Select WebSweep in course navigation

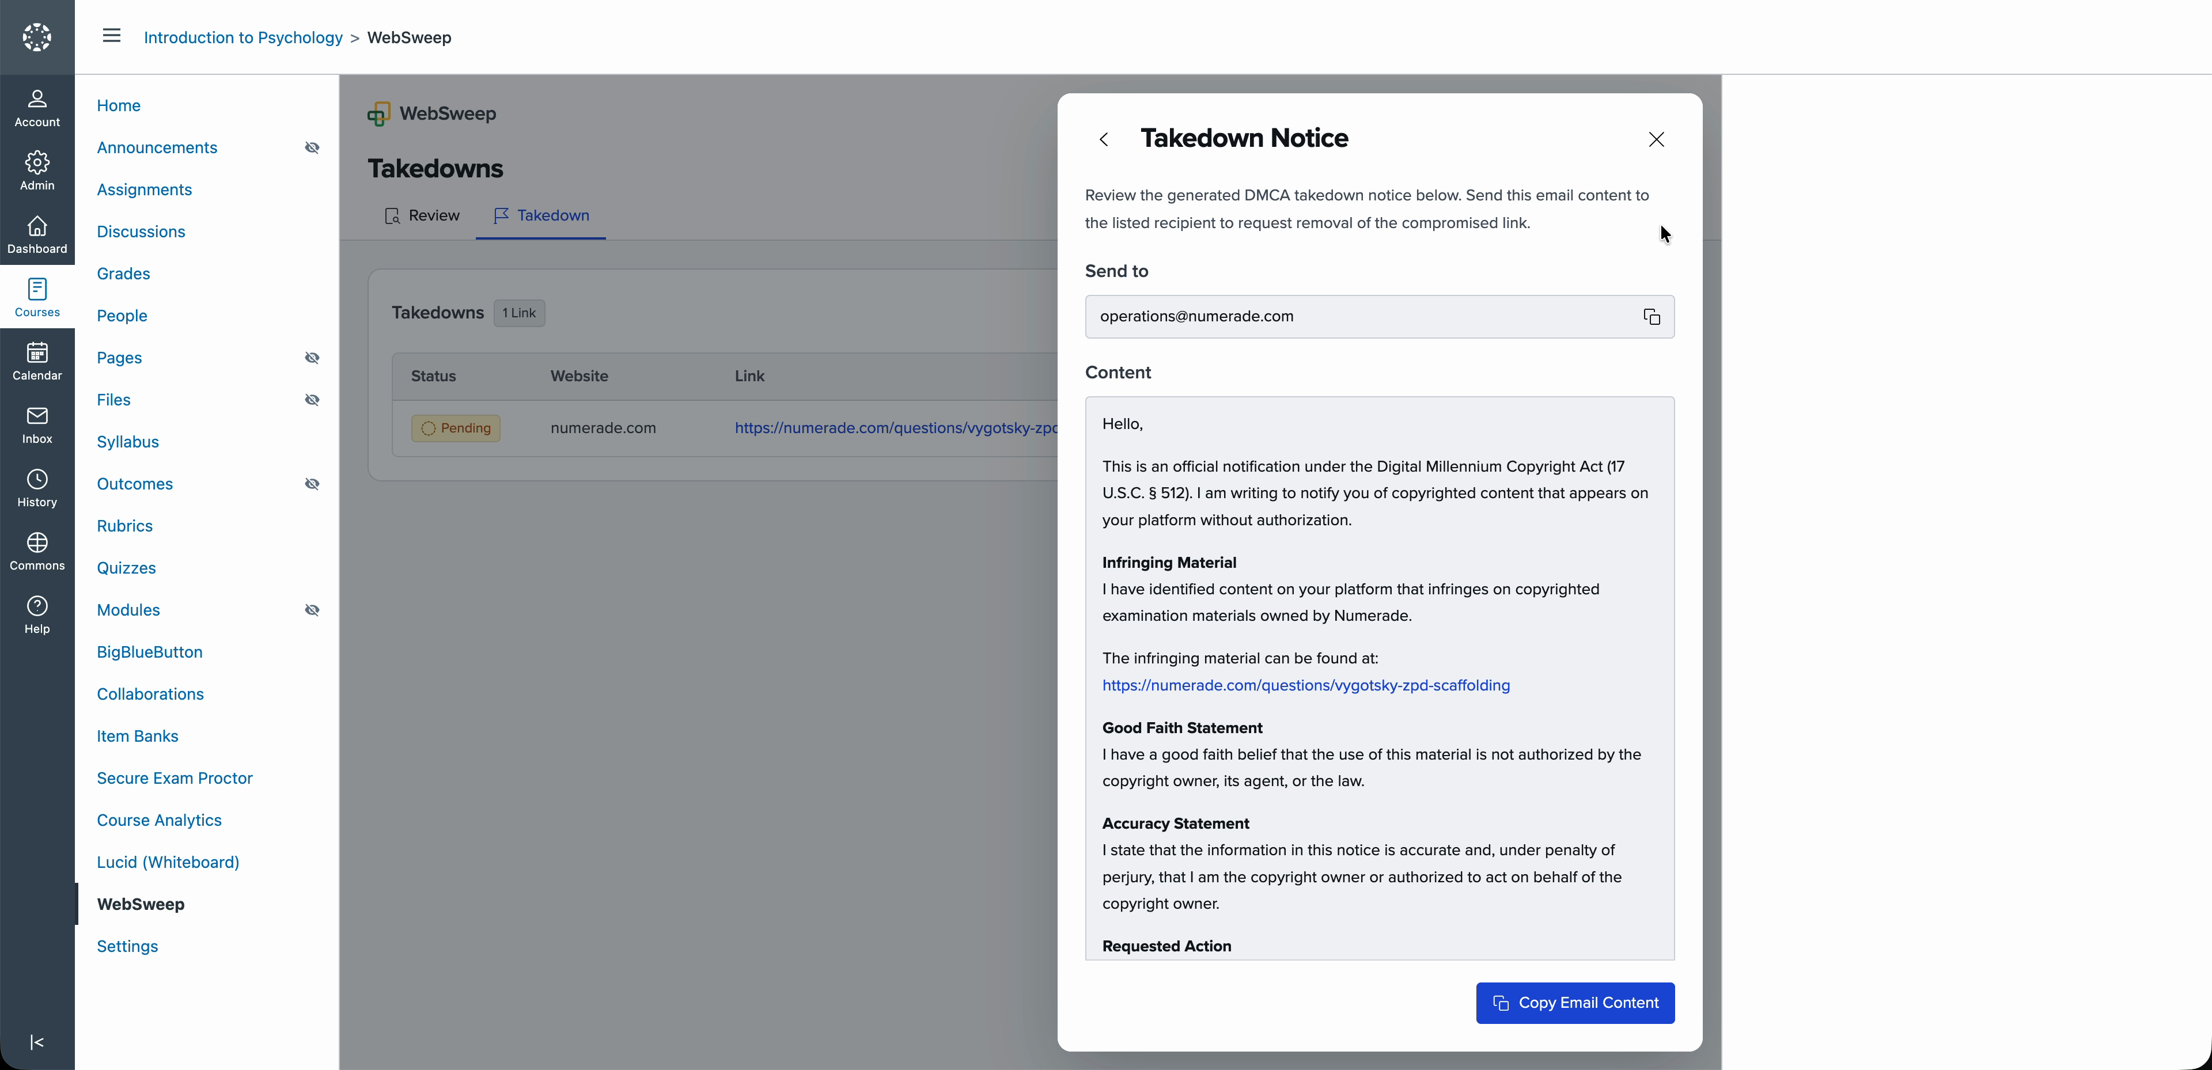140,905
